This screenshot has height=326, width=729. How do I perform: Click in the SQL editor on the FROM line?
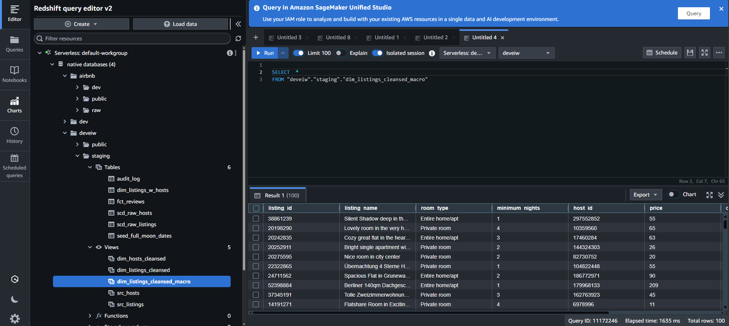click(350, 80)
